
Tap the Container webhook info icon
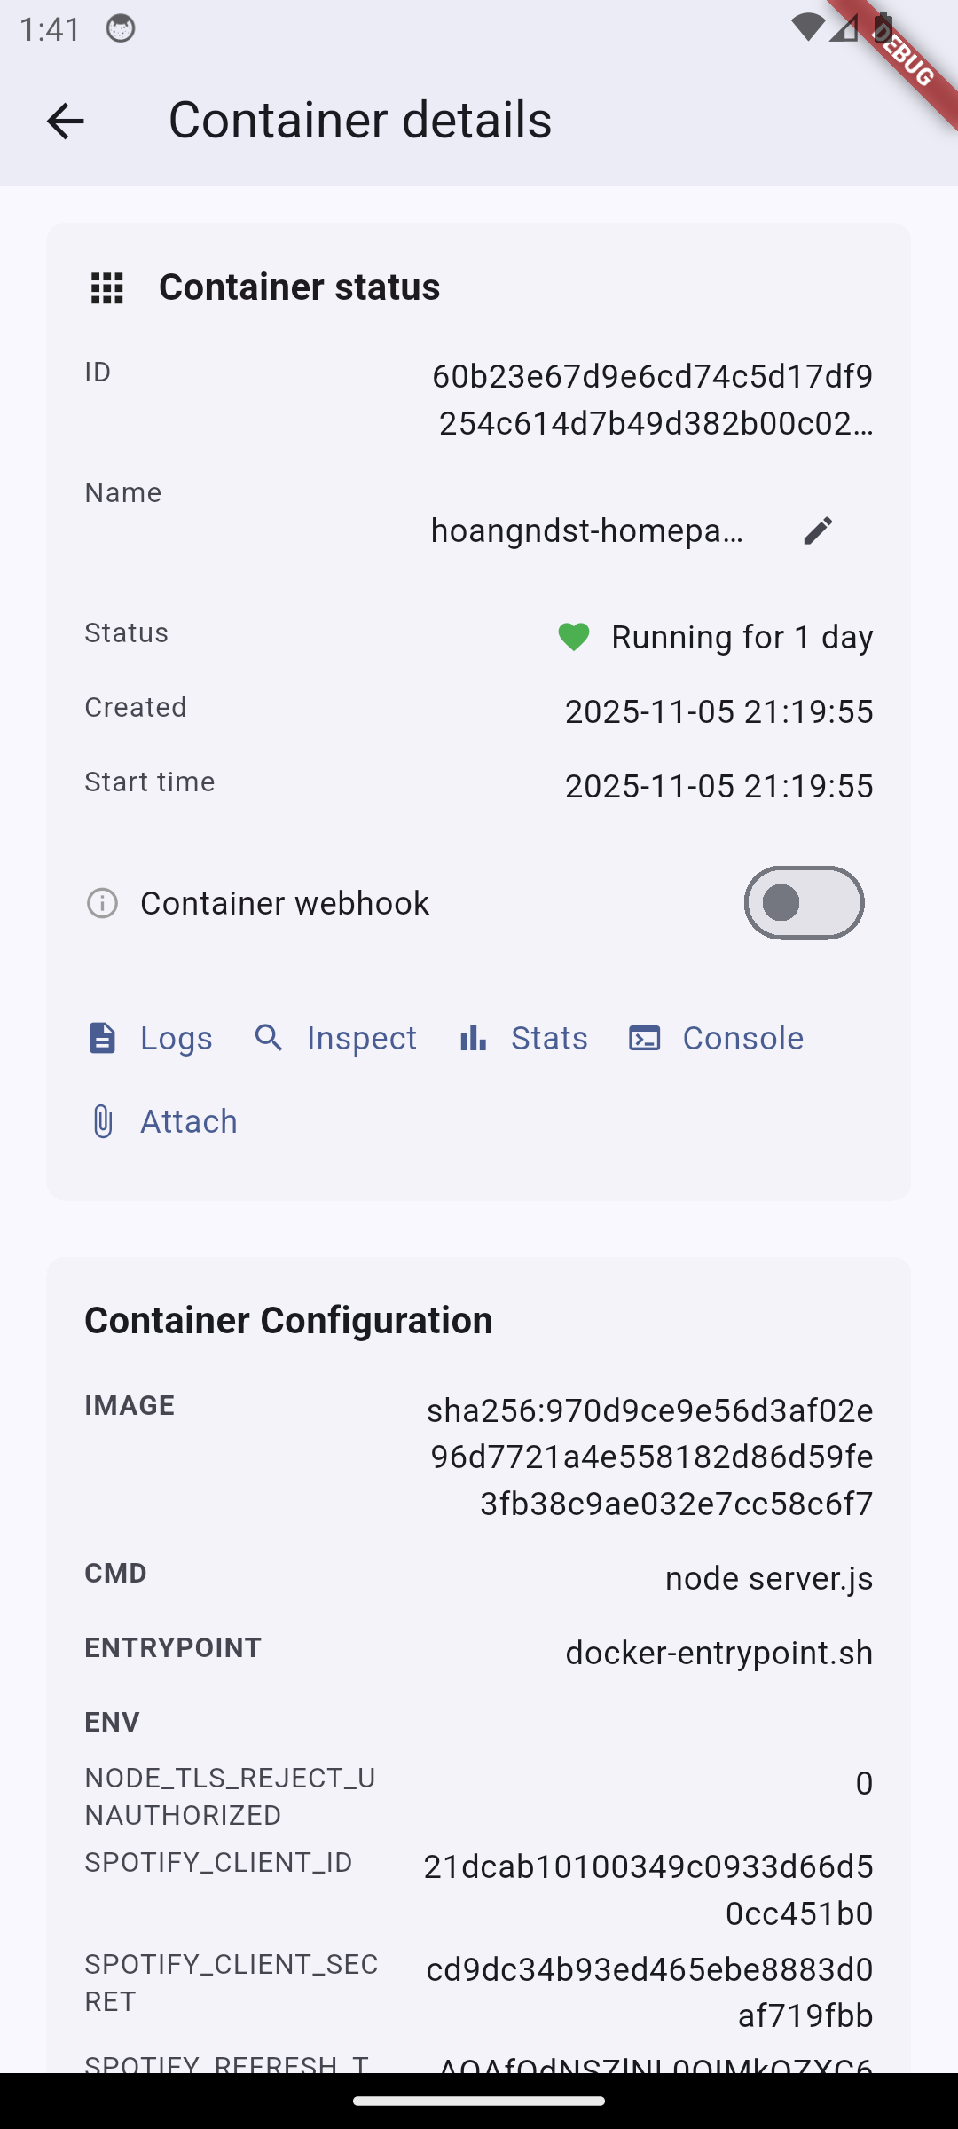coord(103,903)
